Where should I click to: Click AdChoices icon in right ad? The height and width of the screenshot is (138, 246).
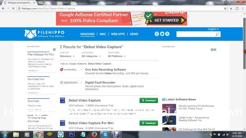pos(212,50)
